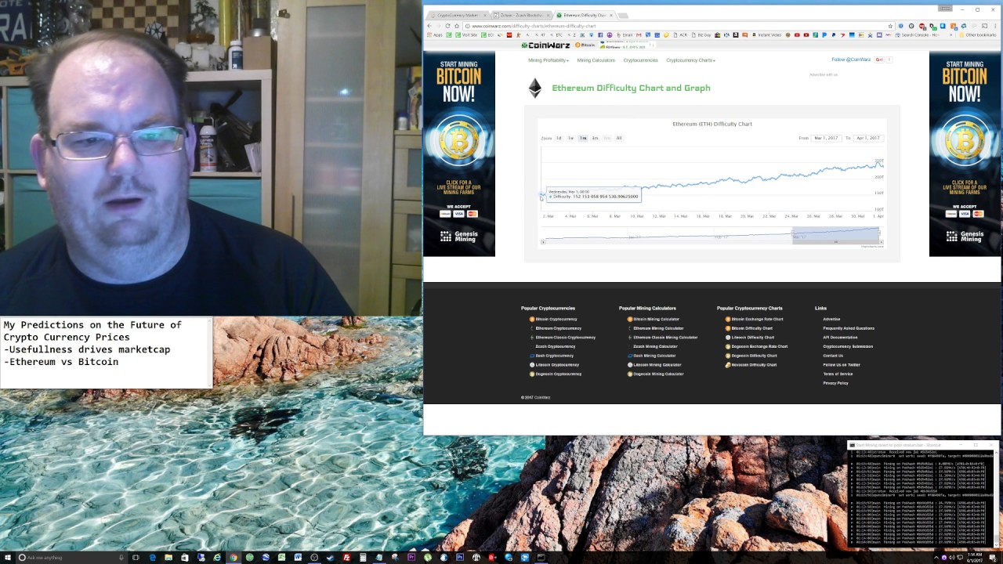Click the Ethereum diamond logo by heading

tap(534, 88)
